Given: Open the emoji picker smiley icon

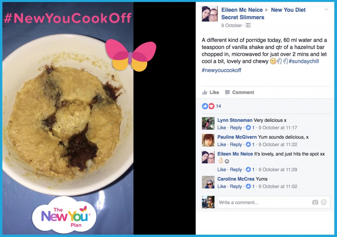Looking at the screenshot, I should (324, 202).
